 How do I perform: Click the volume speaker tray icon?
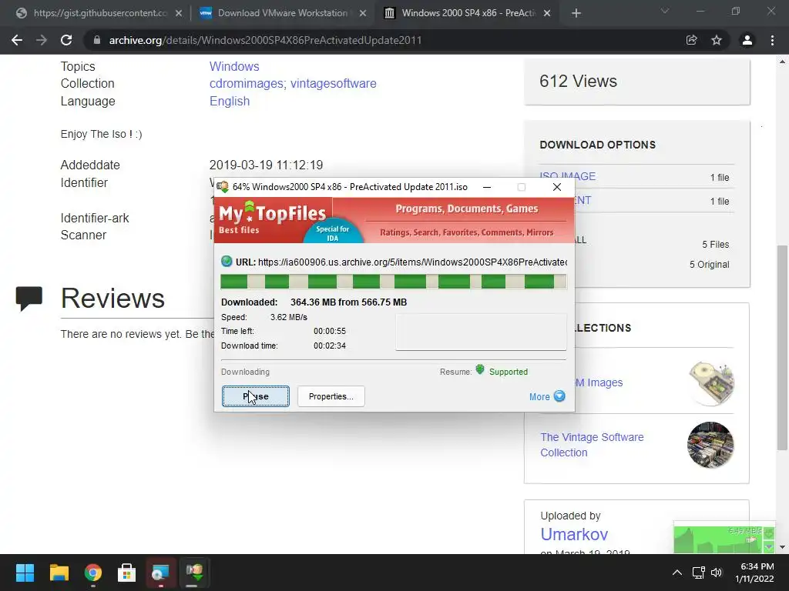[717, 573]
